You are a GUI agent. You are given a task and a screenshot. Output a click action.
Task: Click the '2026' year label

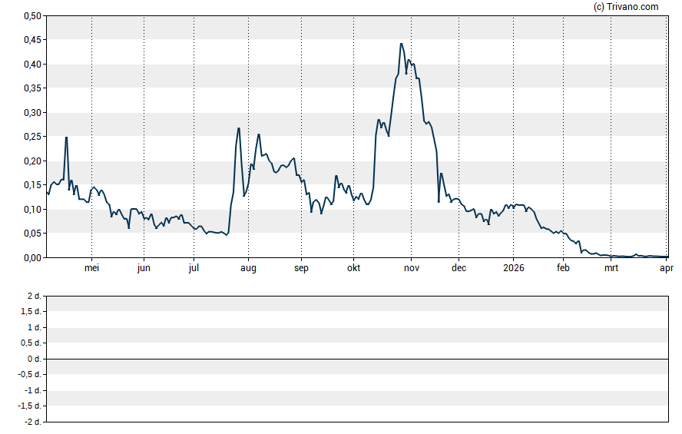tap(513, 268)
